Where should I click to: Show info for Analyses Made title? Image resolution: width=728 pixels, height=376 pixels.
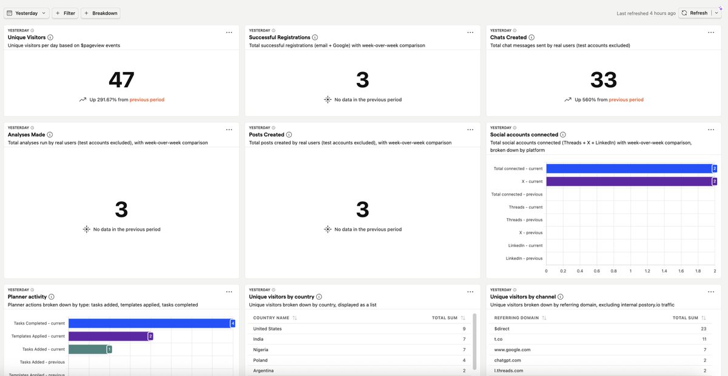coord(50,135)
